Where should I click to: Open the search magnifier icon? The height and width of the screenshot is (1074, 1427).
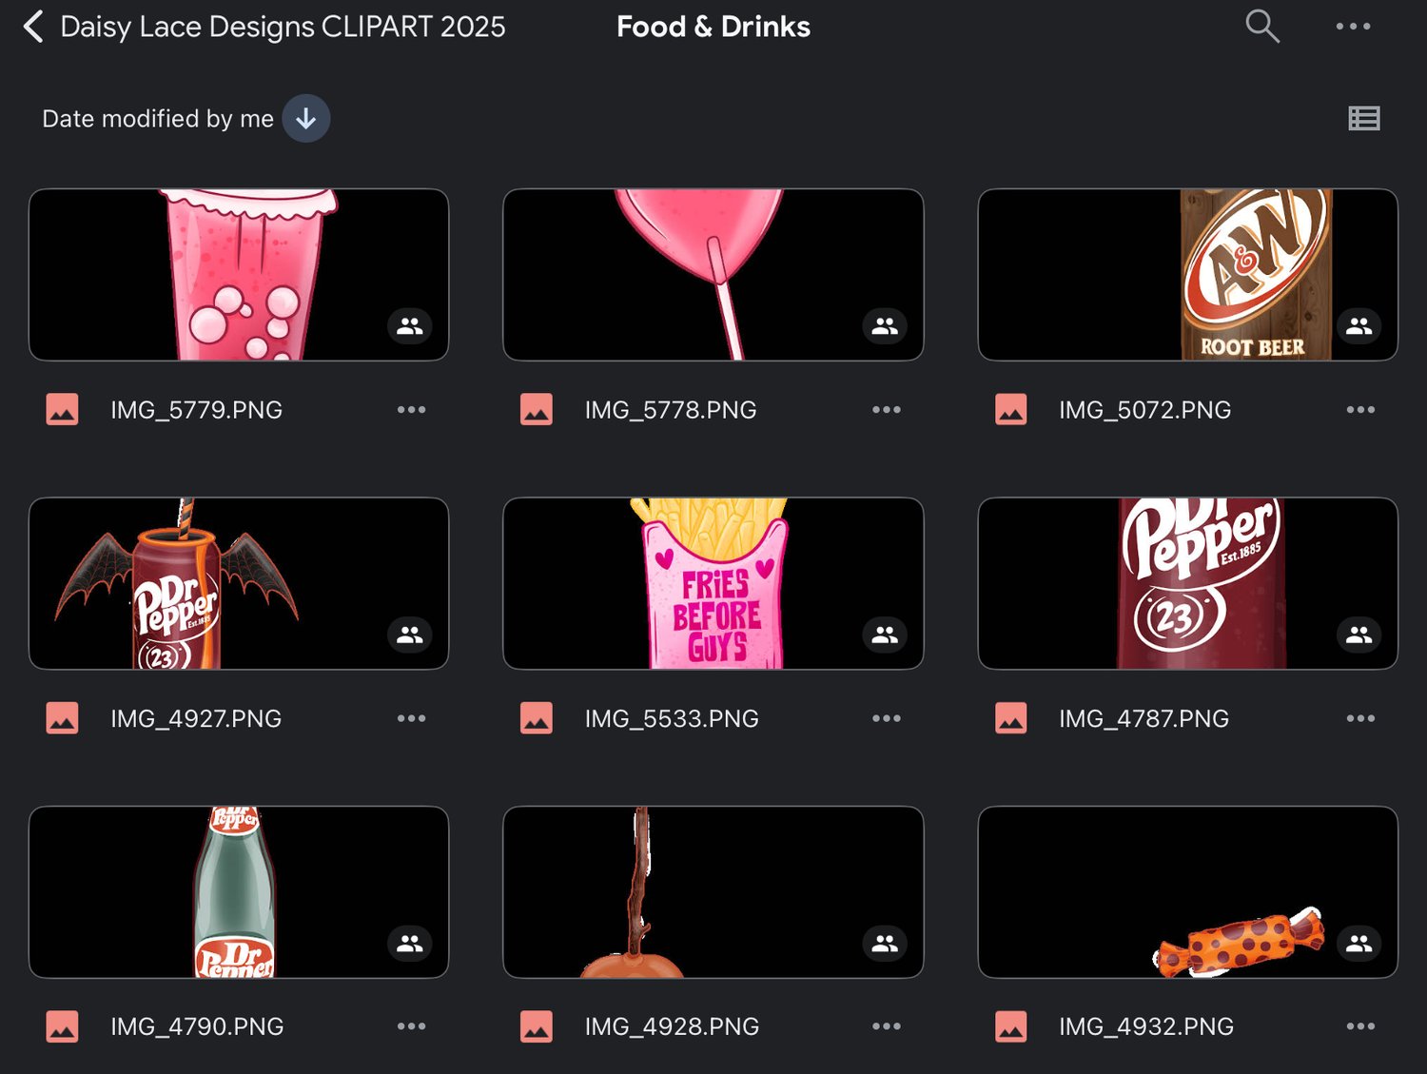coord(1262,27)
